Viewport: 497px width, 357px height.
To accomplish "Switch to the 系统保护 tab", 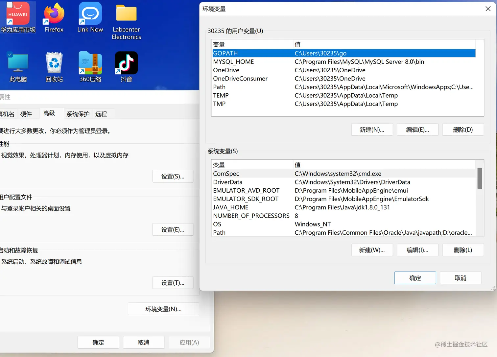I will [x=78, y=114].
